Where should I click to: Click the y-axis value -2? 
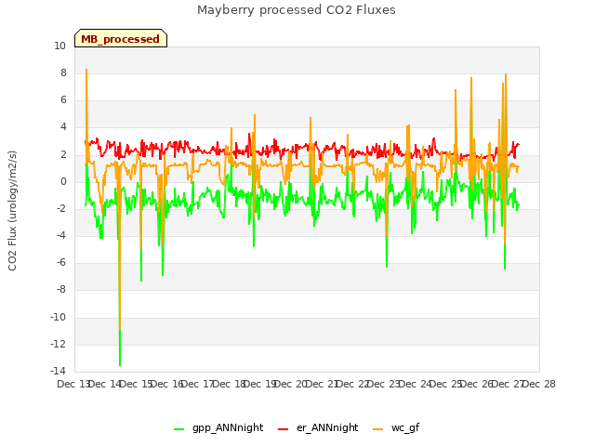[x=60, y=208]
